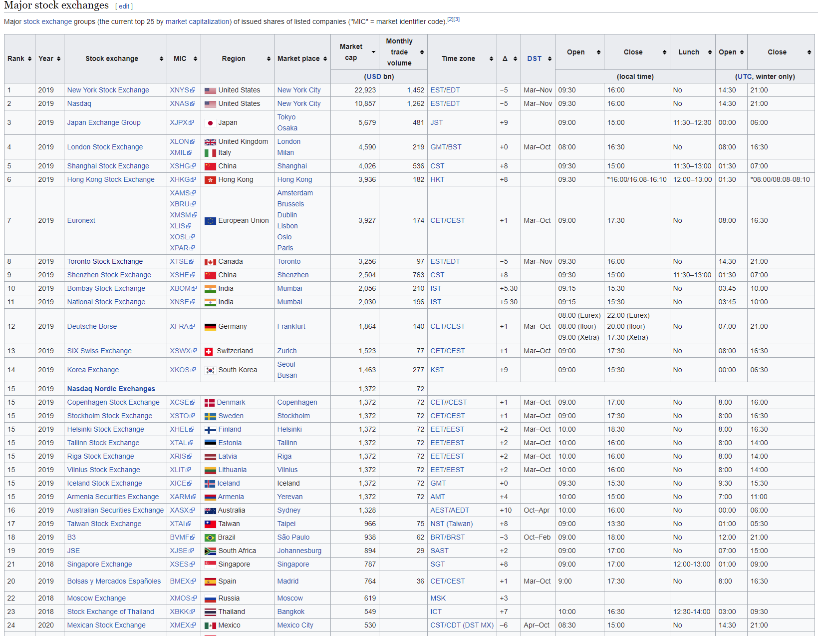This screenshot has width=818, height=636.
Task: Click Japan flag icon
Action: click(x=210, y=123)
